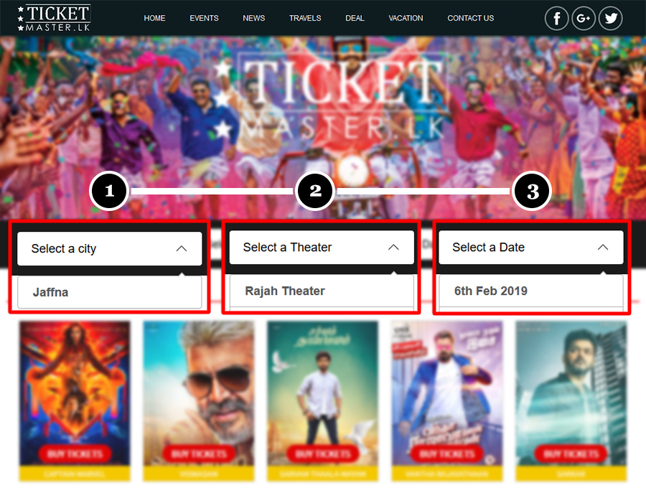Click step 1 circle marker
Viewport: 646px width, 493px height.
coord(109,191)
